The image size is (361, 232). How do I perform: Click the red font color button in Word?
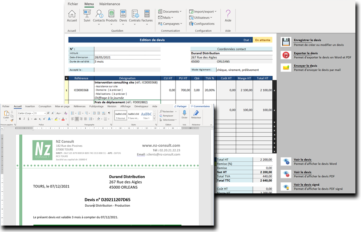pos(63,119)
